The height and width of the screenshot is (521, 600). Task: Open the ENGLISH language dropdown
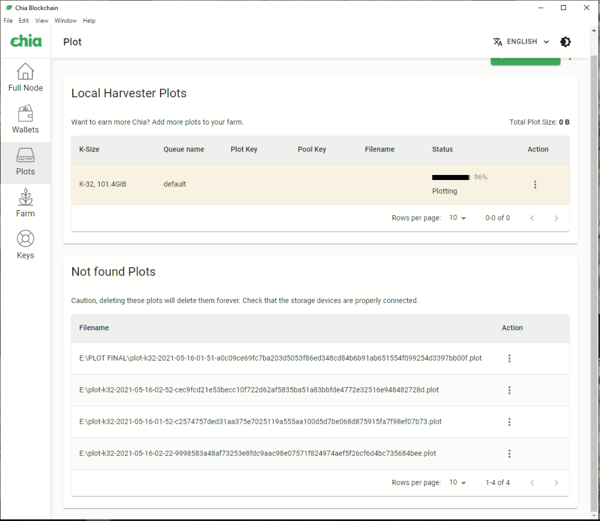pos(521,41)
